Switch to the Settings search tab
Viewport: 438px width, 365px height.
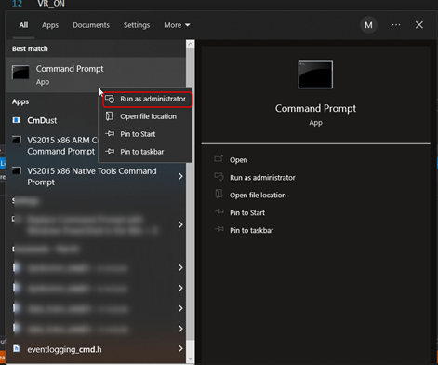137,25
